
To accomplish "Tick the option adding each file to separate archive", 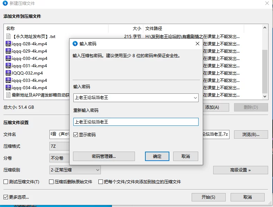I will (x=101, y=182).
